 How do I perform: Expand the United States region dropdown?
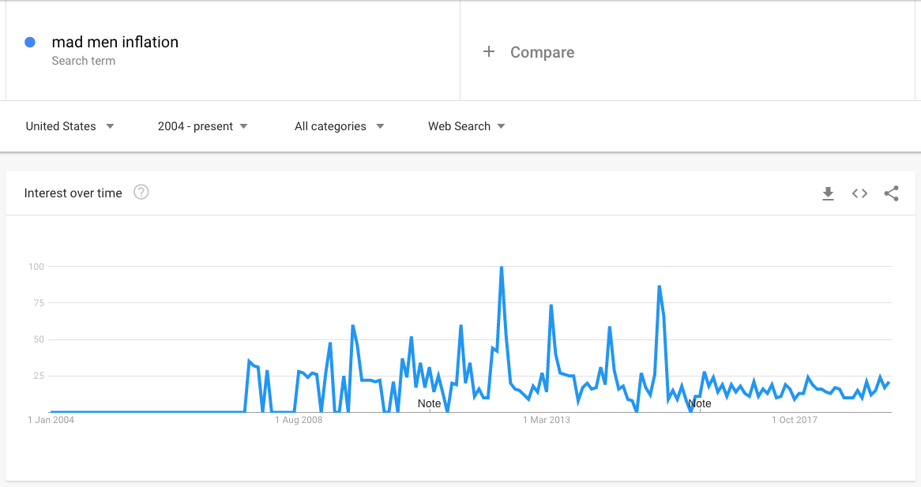coord(70,126)
